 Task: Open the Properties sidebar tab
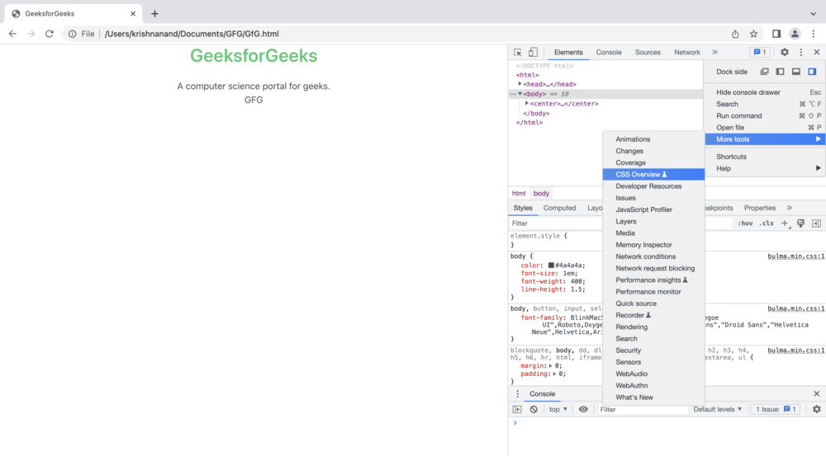tap(760, 208)
